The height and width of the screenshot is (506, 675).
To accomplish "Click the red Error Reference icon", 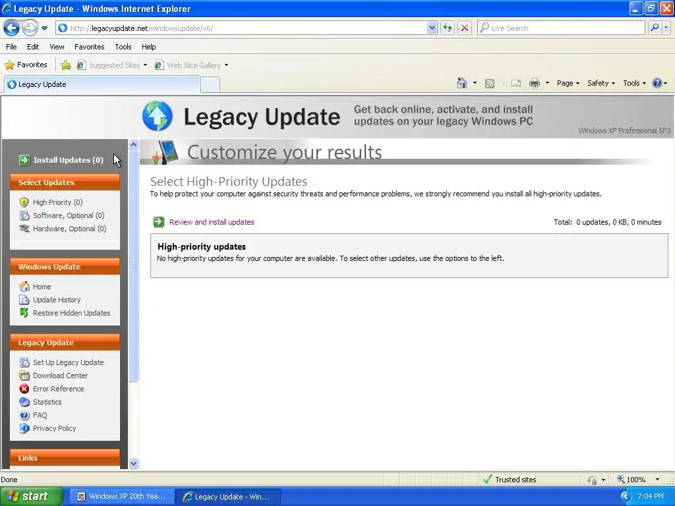I will (x=24, y=389).
